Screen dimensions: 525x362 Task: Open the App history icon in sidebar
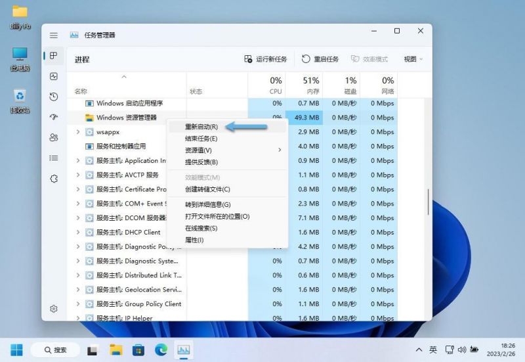pos(54,97)
